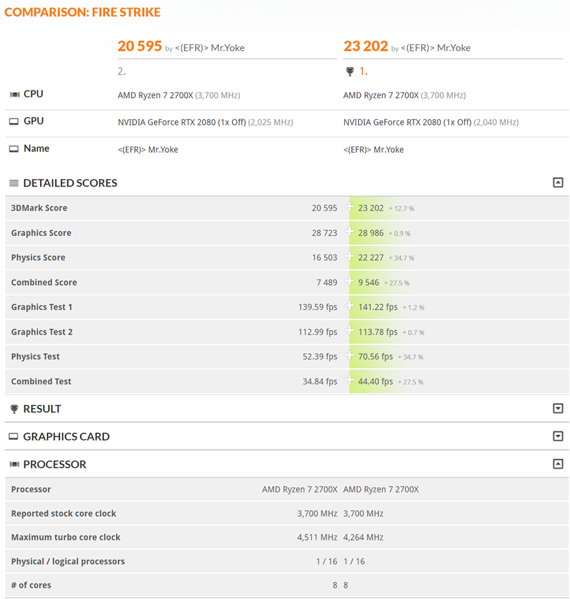Click the plus icon beside 28 986
570x599 pixels.
[x=349, y=231]
